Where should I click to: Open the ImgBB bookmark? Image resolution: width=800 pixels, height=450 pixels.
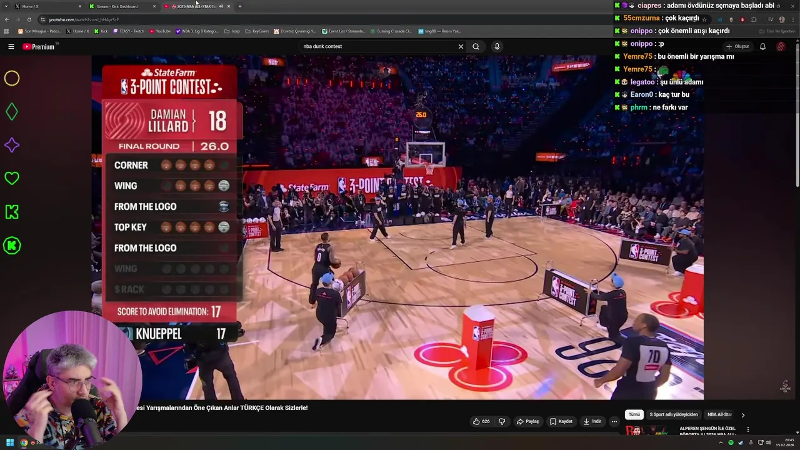tap(439, 31)
